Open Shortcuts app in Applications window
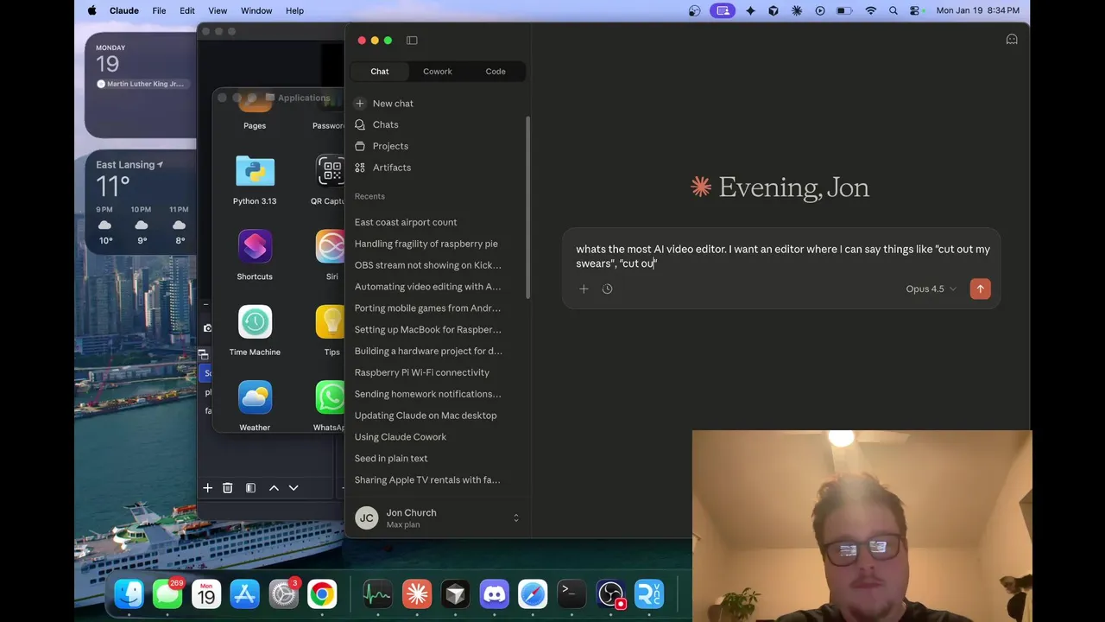This screenshot has height=622, width=1105. 255,254
